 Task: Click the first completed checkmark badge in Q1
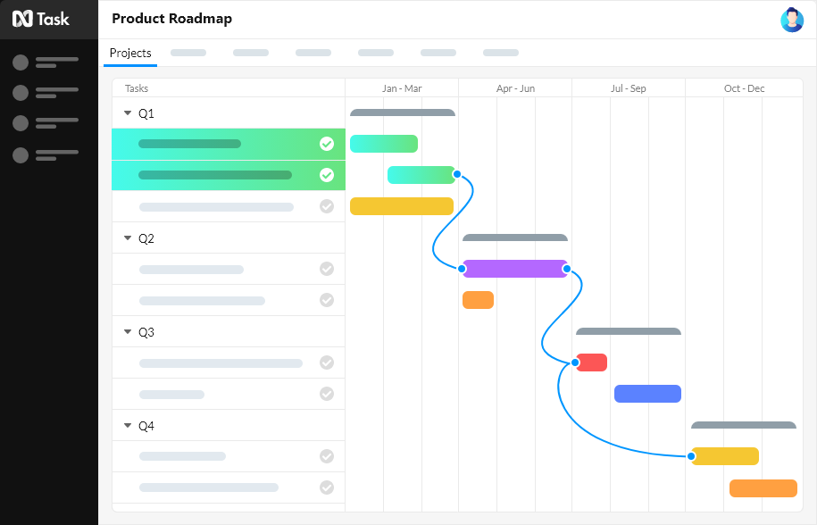click(x=327, y=143)
